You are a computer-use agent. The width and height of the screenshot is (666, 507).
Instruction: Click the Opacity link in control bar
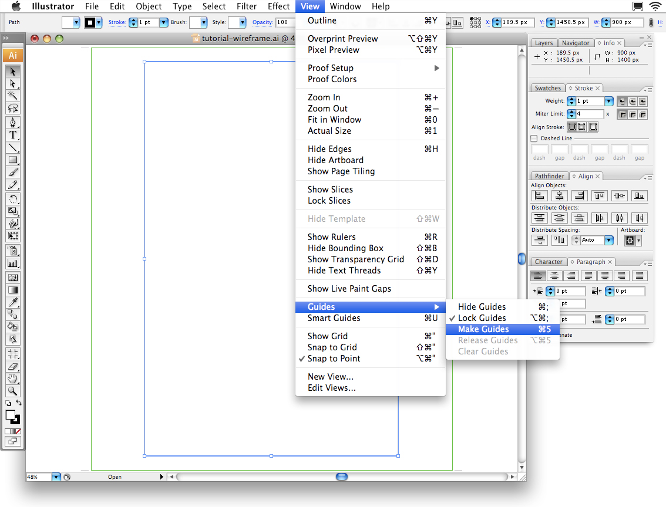(263, 22)
